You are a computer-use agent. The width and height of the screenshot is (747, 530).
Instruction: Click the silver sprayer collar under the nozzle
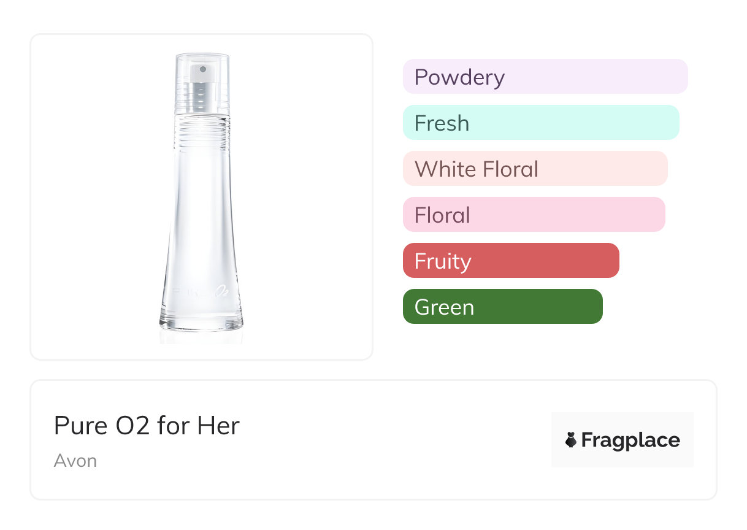click(x=202, y=96)
